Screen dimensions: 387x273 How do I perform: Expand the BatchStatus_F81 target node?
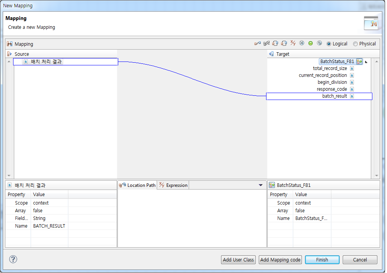pos(366,62)
